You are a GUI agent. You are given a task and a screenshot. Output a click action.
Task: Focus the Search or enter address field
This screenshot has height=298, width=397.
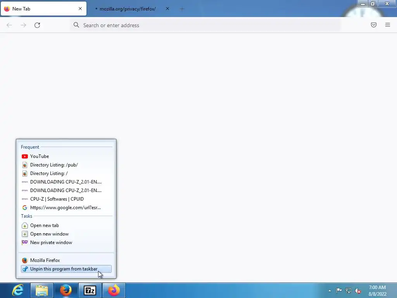[x=205, y=25]
